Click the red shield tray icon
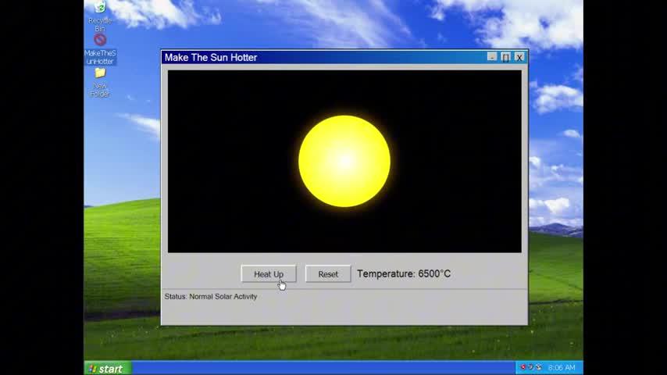 (523, 367)
